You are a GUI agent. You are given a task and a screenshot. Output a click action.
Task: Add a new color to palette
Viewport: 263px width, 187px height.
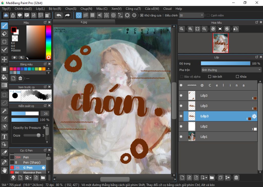pos(13,78)
